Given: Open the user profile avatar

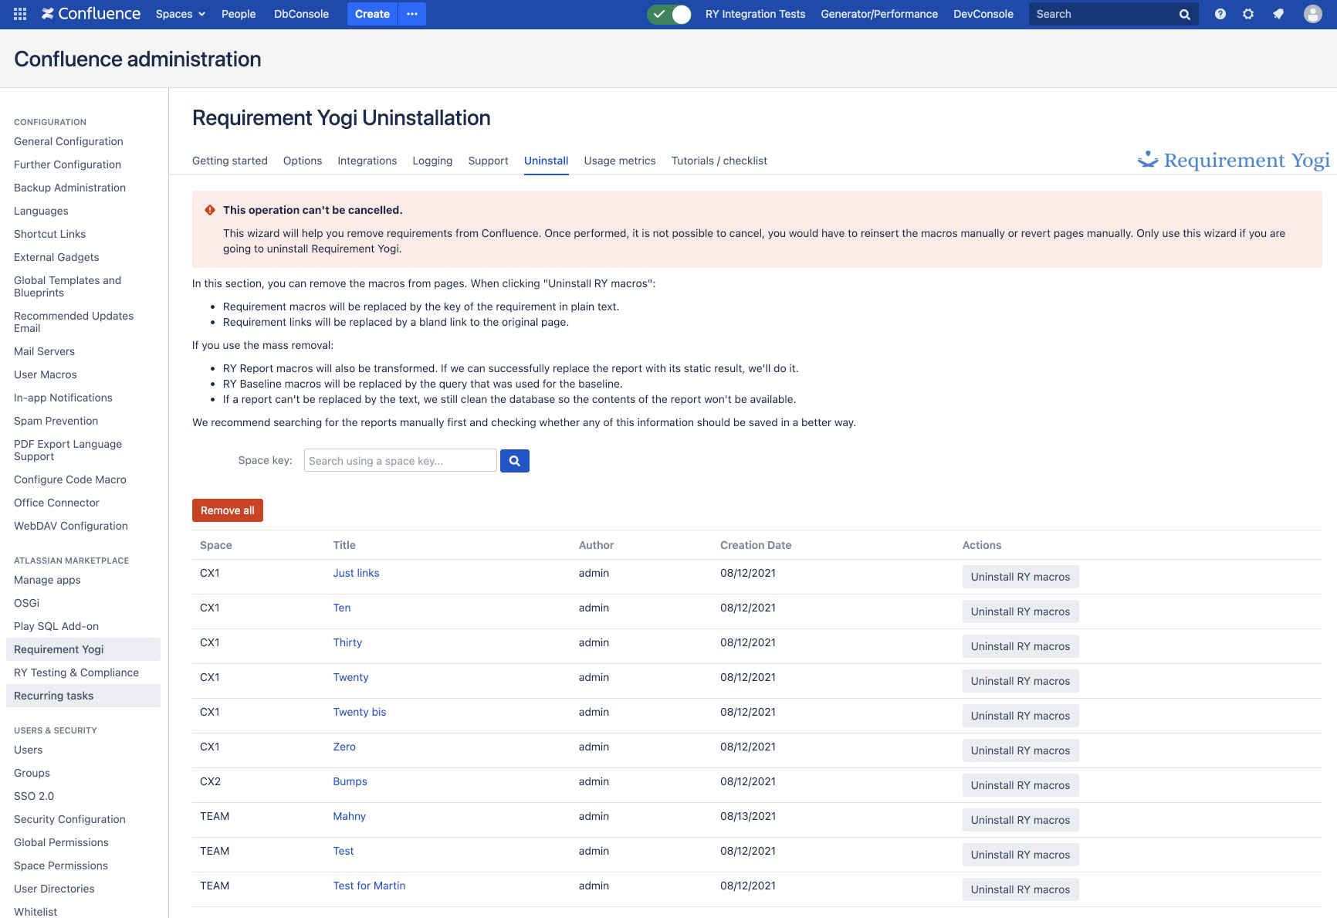Looking at the screenshot, I should (x=1312, y=14).
